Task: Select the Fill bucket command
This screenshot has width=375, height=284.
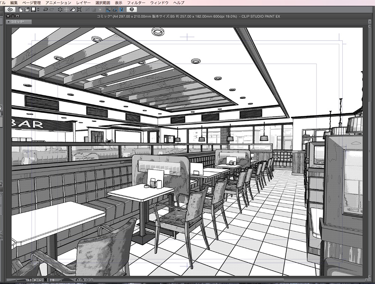Action: [x=73, y=10]
